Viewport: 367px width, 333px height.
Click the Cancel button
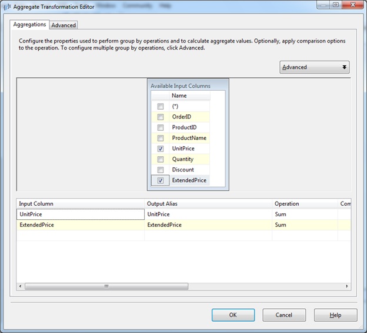click(284, 315)
